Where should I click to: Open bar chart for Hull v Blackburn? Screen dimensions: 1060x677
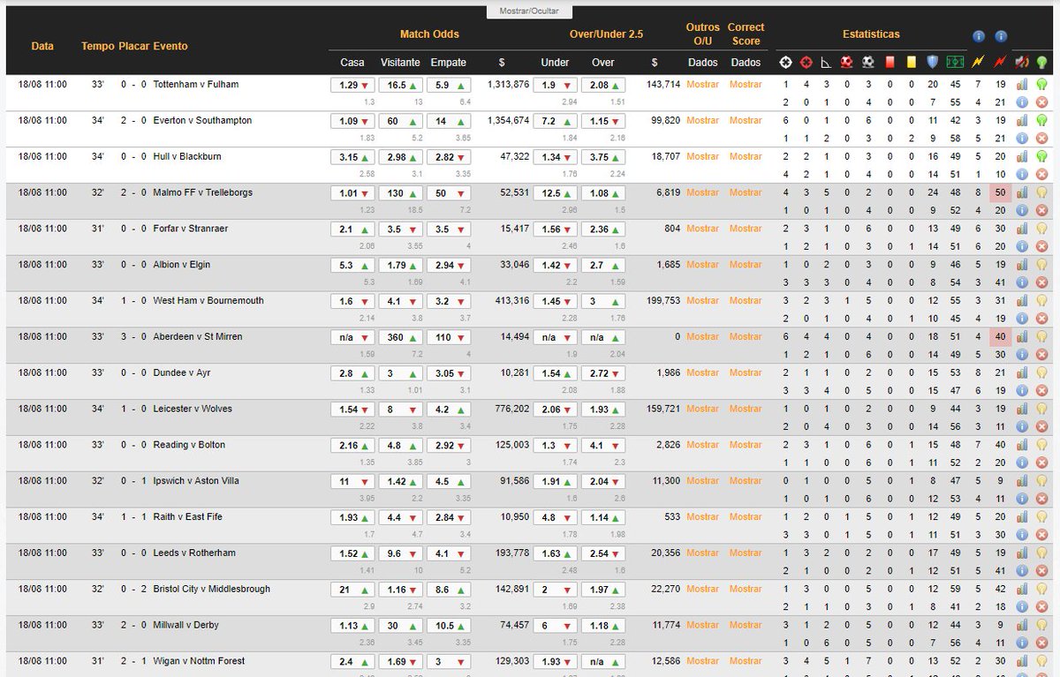pyautogui.click(x=1021, y=157)
